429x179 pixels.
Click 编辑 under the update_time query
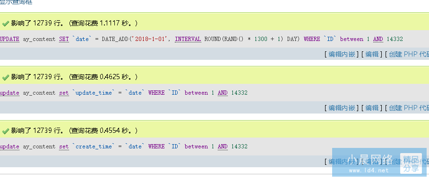coord(372,108)
